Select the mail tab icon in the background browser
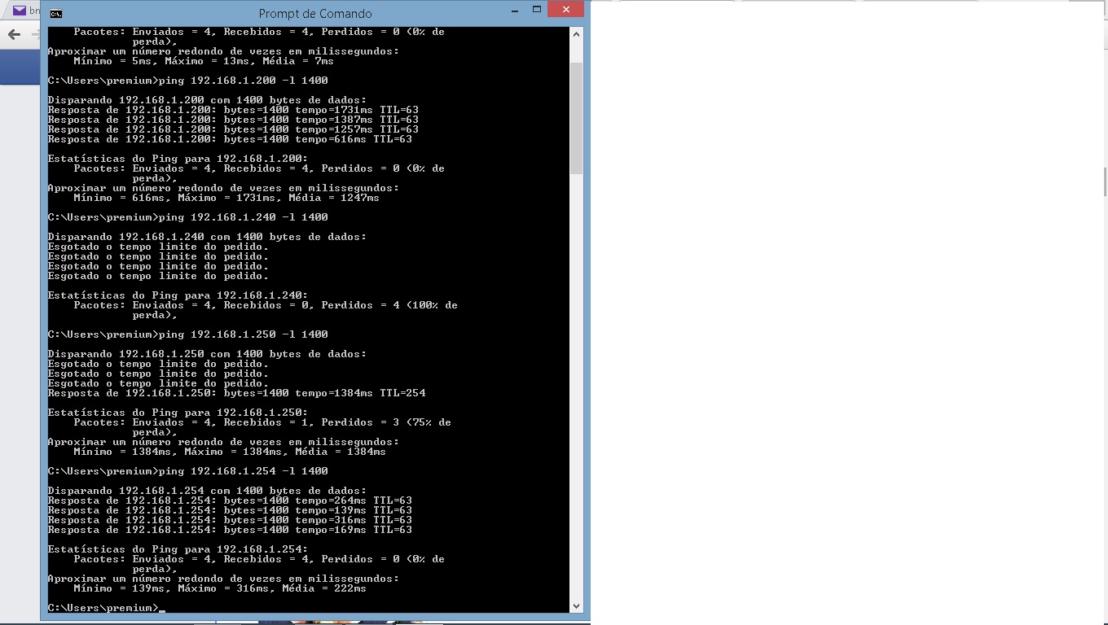The height and width of the screenshot is (625, 1108). click(x=19, y=11)
